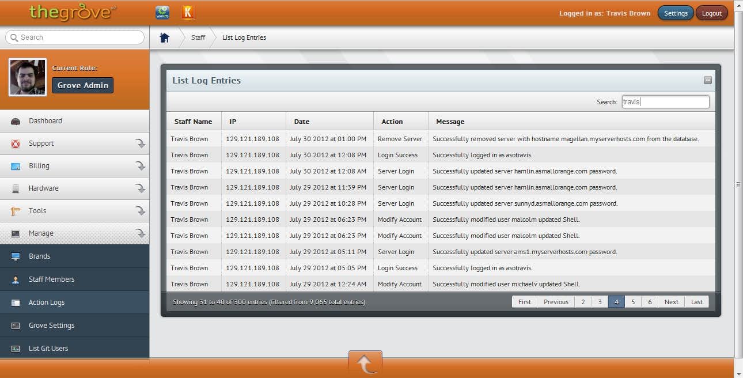Screen dimensions: 743x378
Task: Expand the Billing menu arrow
Action: tap(140, 166)
